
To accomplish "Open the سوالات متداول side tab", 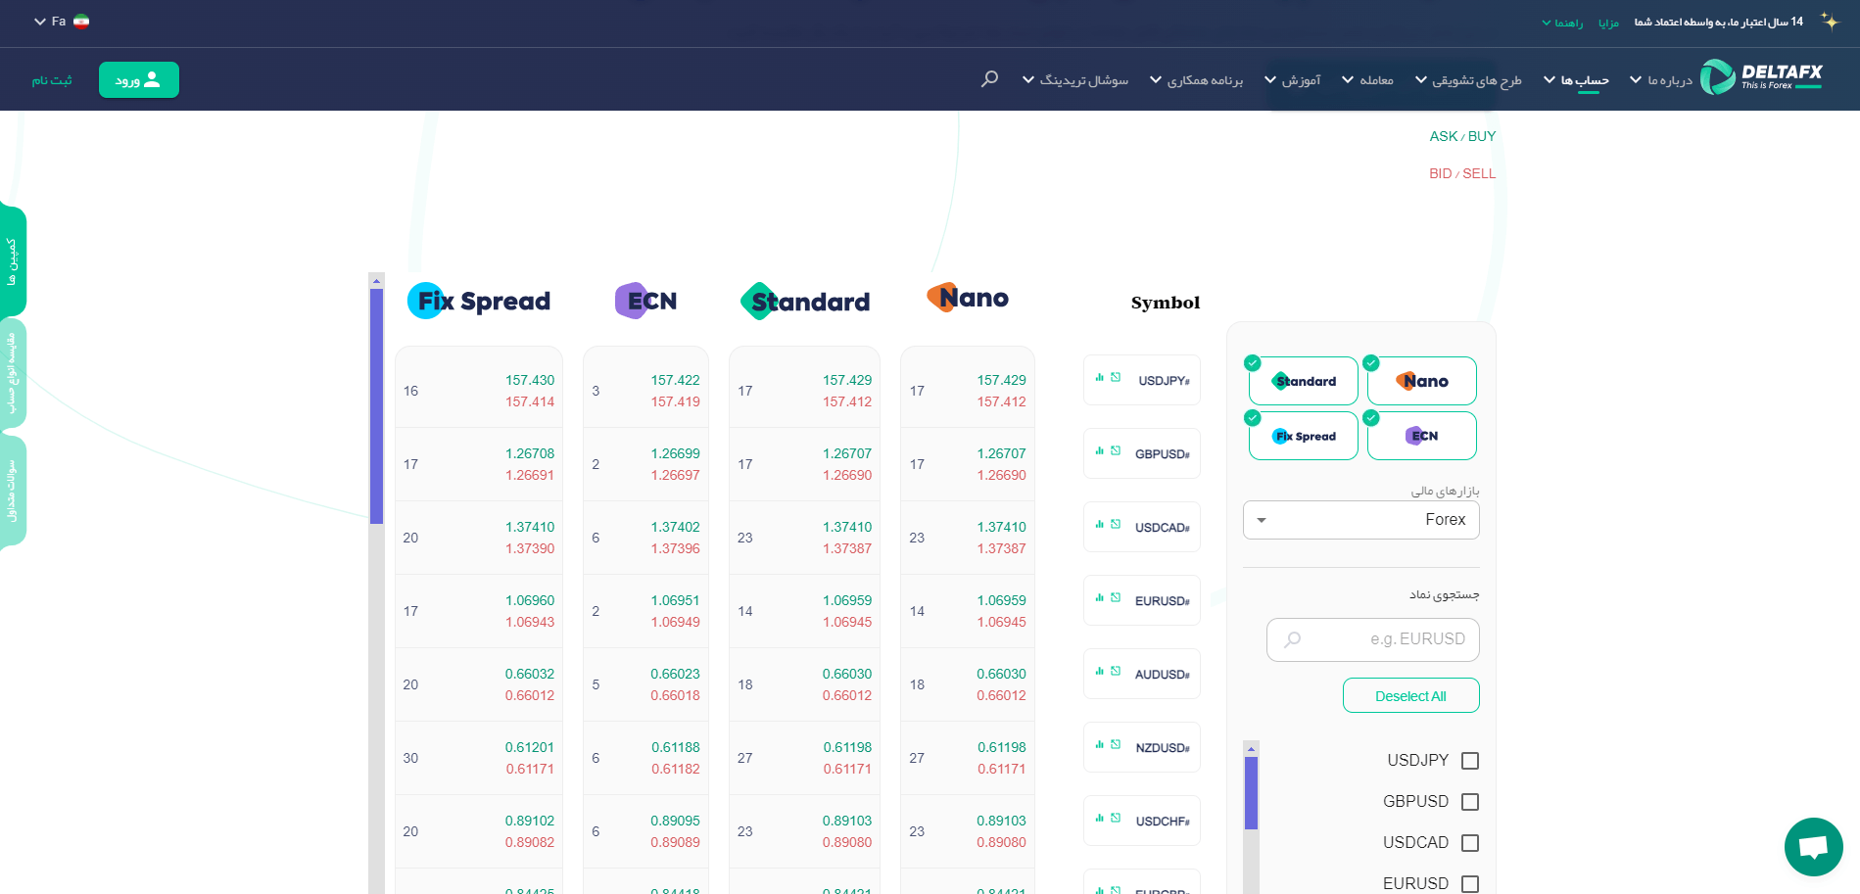I will (x=13, y=491).
